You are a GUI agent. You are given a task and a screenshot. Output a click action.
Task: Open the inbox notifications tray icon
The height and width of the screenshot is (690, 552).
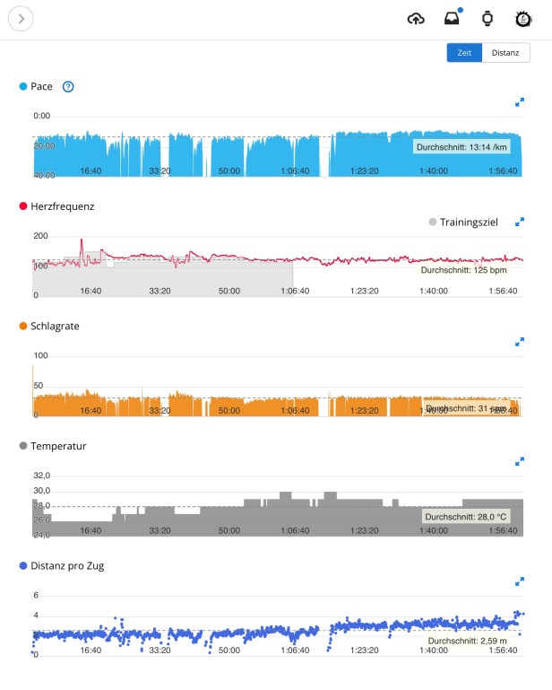(453, 18)
